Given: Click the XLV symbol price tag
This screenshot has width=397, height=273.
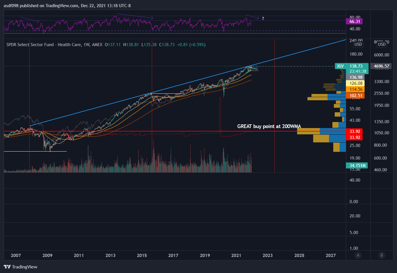Looking at the screenshot, I should point(340,66).
